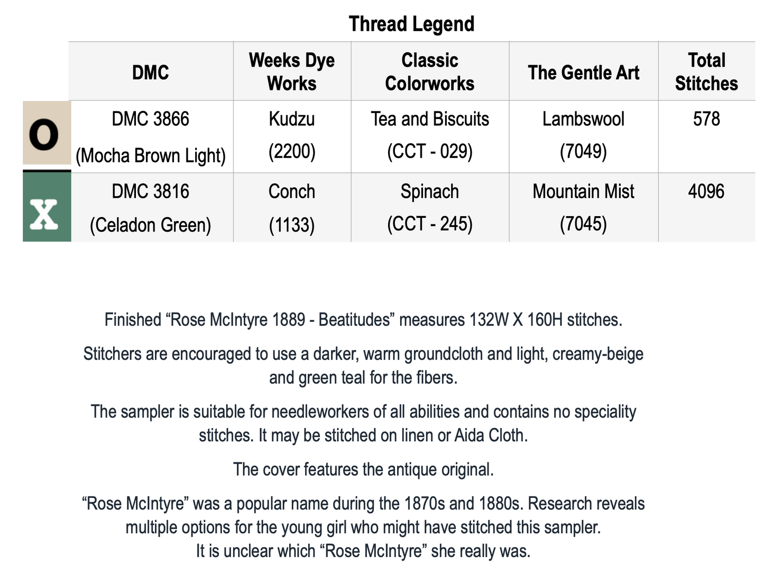Select the Thread Legend title
This screenshot has width=764, height=573.
[411, 24]
